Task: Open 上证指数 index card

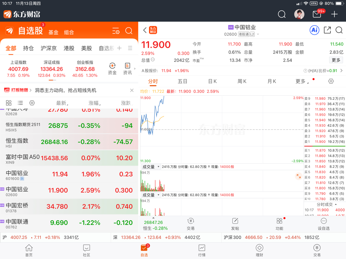Action: 18,69
